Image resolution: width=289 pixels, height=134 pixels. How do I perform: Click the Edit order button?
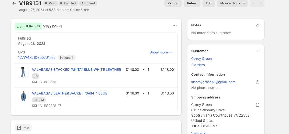(209, 3)
